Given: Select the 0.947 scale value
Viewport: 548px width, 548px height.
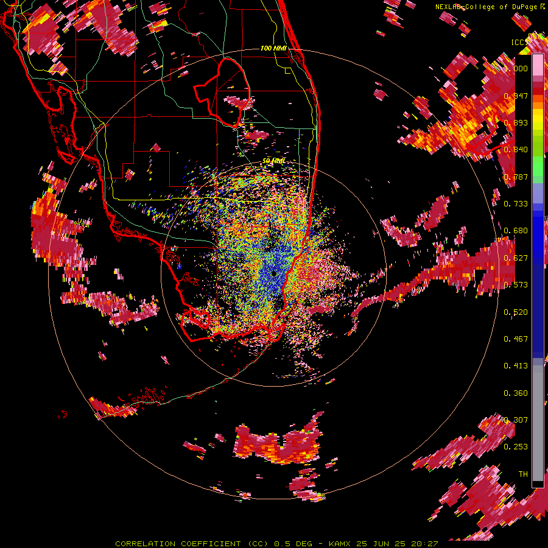Looking at the screenshot, I should 516,96.
